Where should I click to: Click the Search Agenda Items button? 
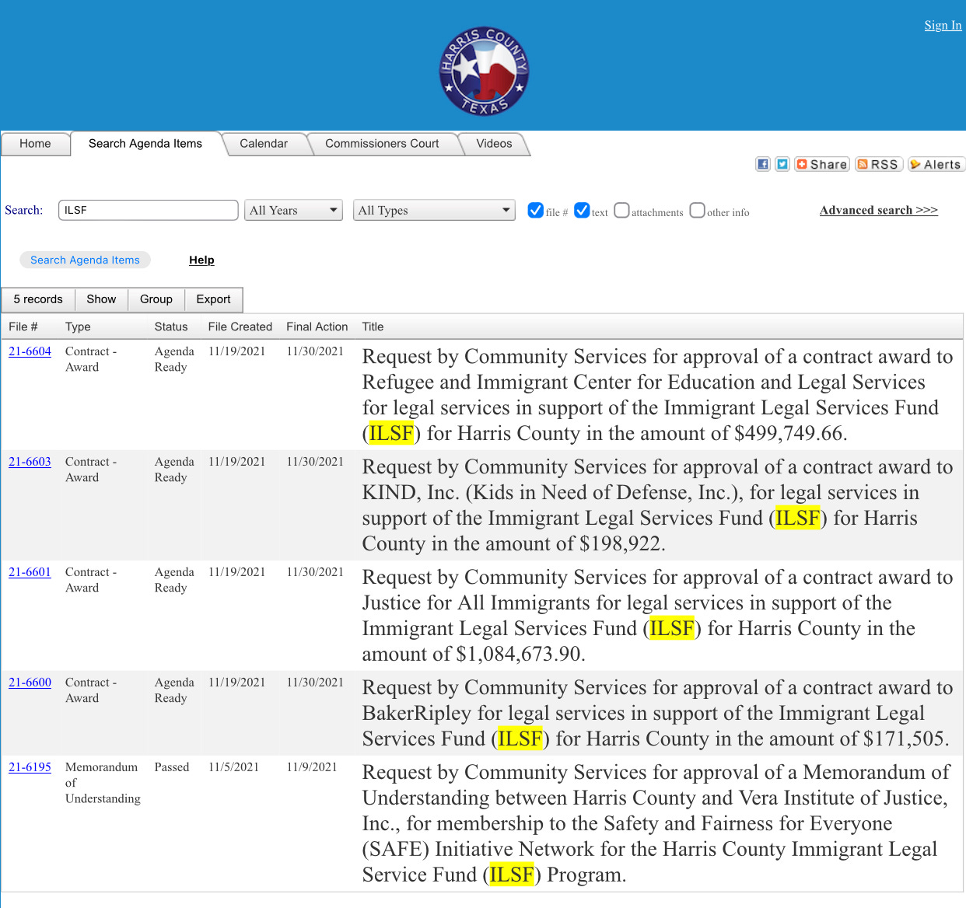click(x=85, y=260)
